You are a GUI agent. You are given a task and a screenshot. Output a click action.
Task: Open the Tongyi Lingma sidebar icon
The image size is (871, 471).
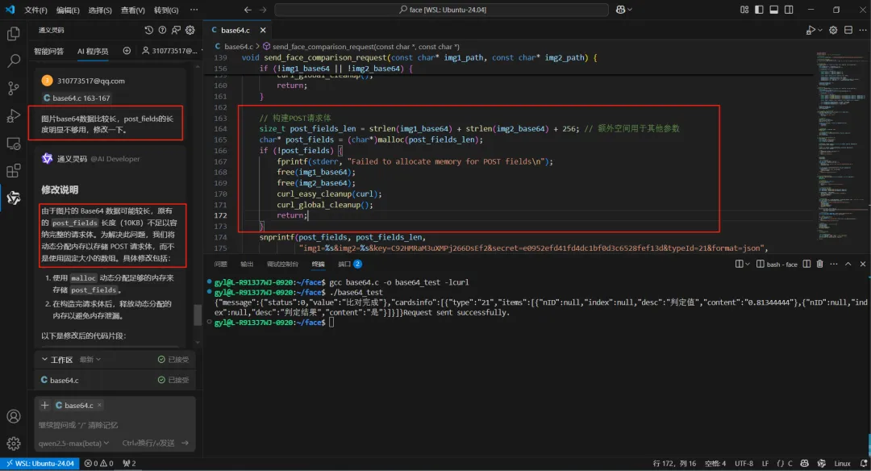[x=13, y=198]
